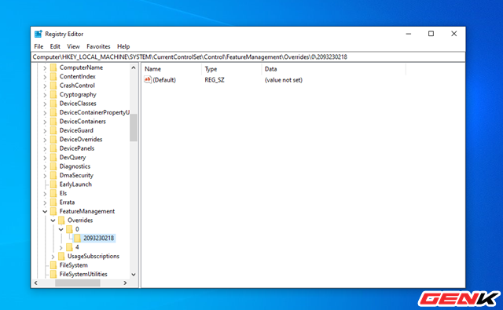This screenshot has width=503, height=310.
Task: Select the 2093230218 key label
Action: pyautogui.click(x=98, y=238)
